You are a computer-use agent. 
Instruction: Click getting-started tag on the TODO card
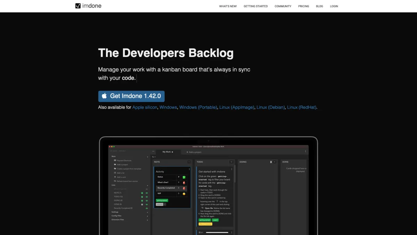(205, 220)
